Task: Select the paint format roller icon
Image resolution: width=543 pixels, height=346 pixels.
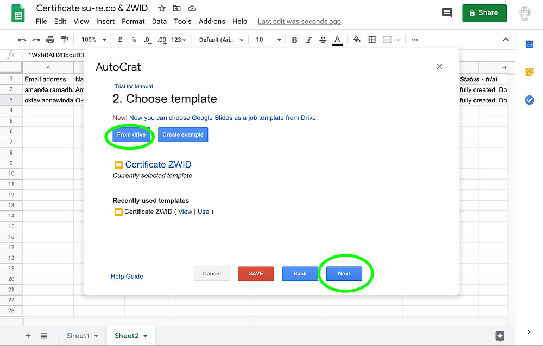Action: tap(65, 40)
